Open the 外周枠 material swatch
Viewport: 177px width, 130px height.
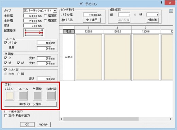click(37, 96)
